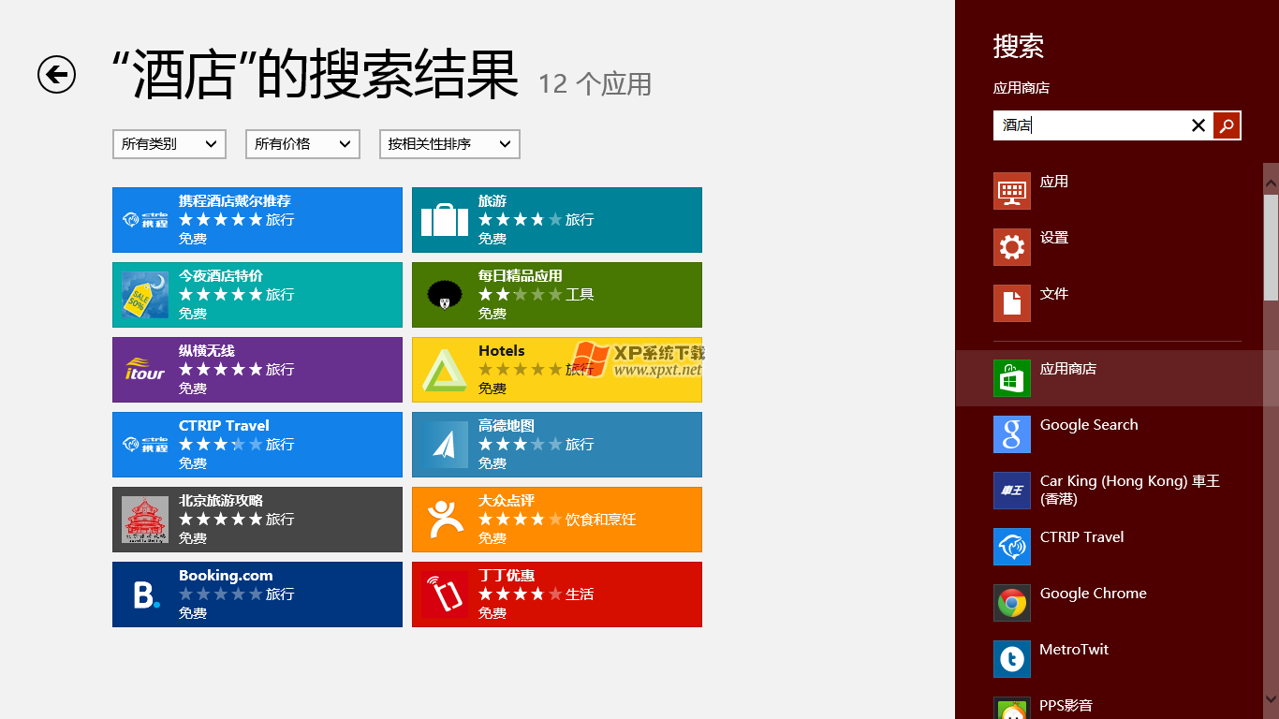Image resolution: width=1279 pixels, height=719 pixels.
Task: Open the 丁丁优惠 app icon
Action: (x=445, y=594)
